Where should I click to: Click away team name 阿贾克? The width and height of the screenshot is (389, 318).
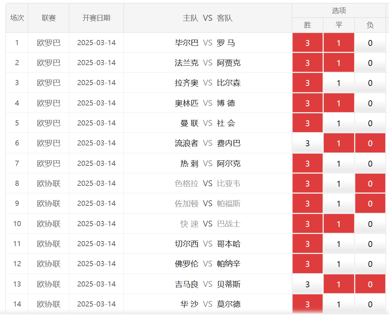click(x=229, y=63)
